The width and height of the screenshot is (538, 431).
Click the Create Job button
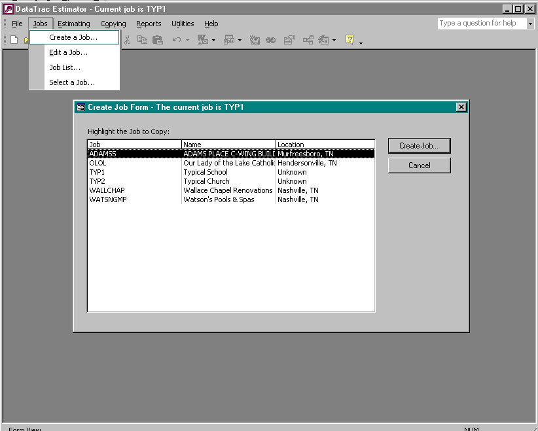tap(419, 146)
